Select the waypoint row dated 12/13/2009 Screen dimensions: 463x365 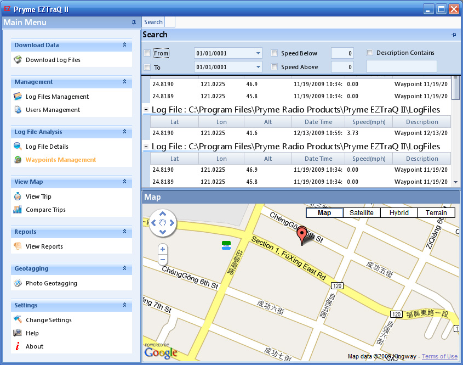coord(301,133)
